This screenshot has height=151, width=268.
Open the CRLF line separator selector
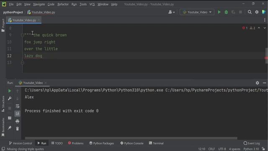tap(211, 149)
